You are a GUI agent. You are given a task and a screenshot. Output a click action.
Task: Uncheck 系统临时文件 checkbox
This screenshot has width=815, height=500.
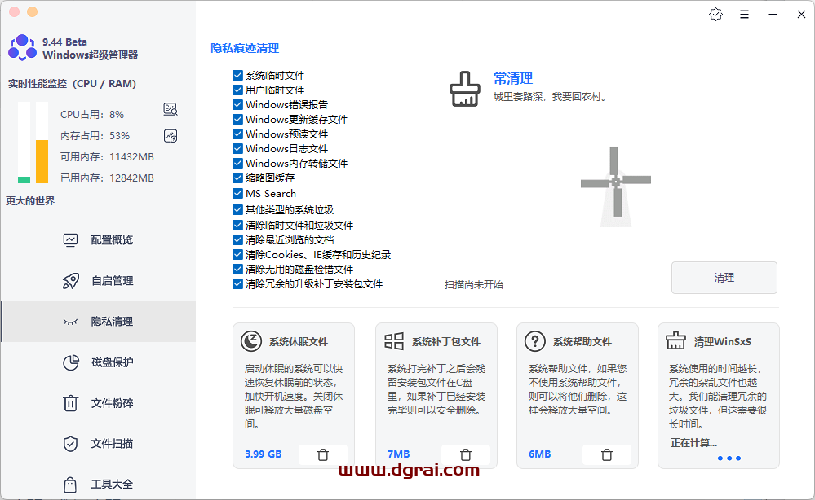pyautogui.click(x=237, y=75)
